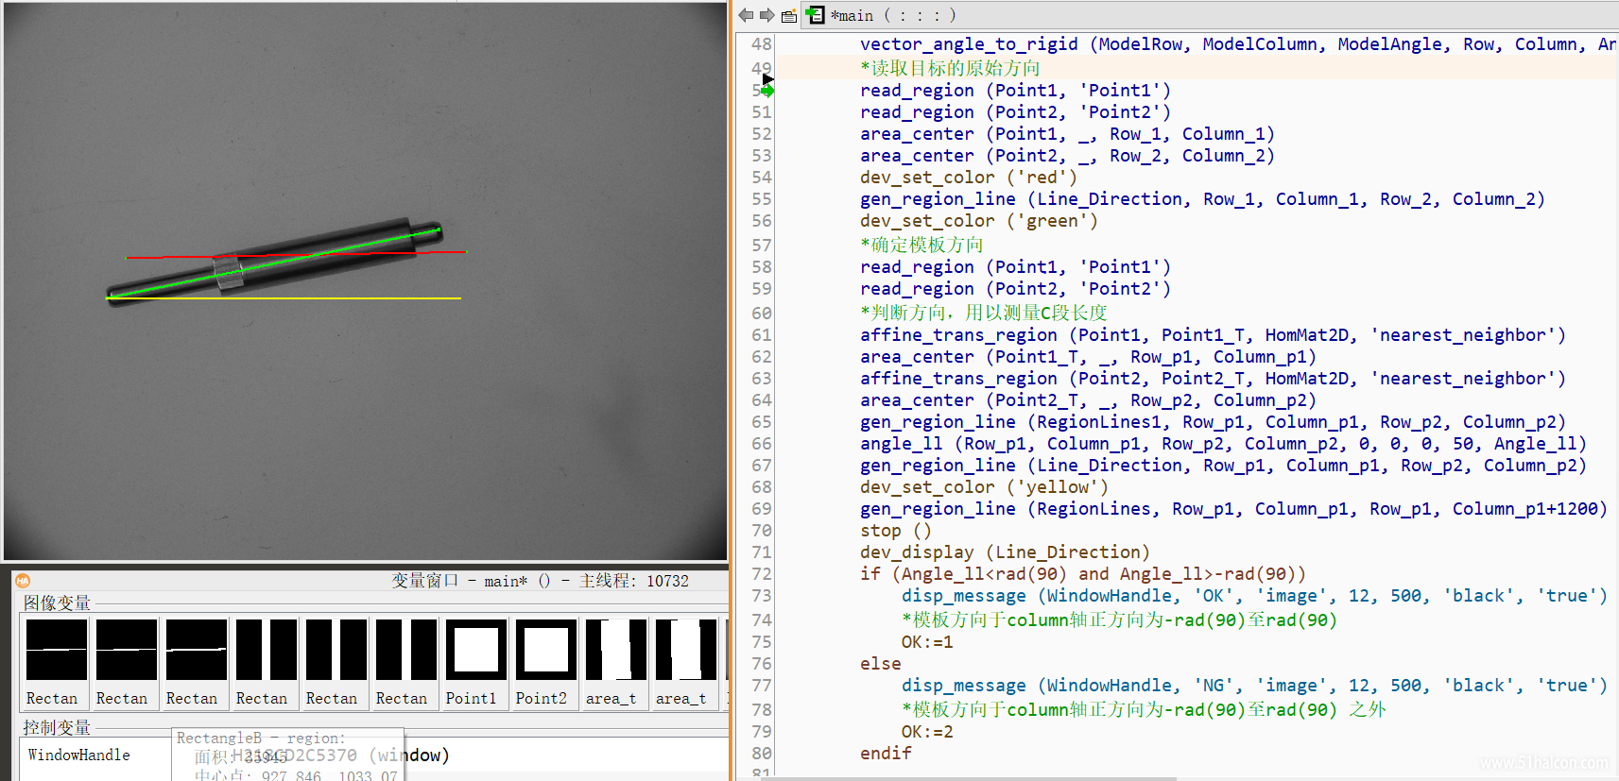The height and width of the screenshot is (781, 1619).
Task: Click the if Angle_ll condition line
Action: (x=1083, y=574)
